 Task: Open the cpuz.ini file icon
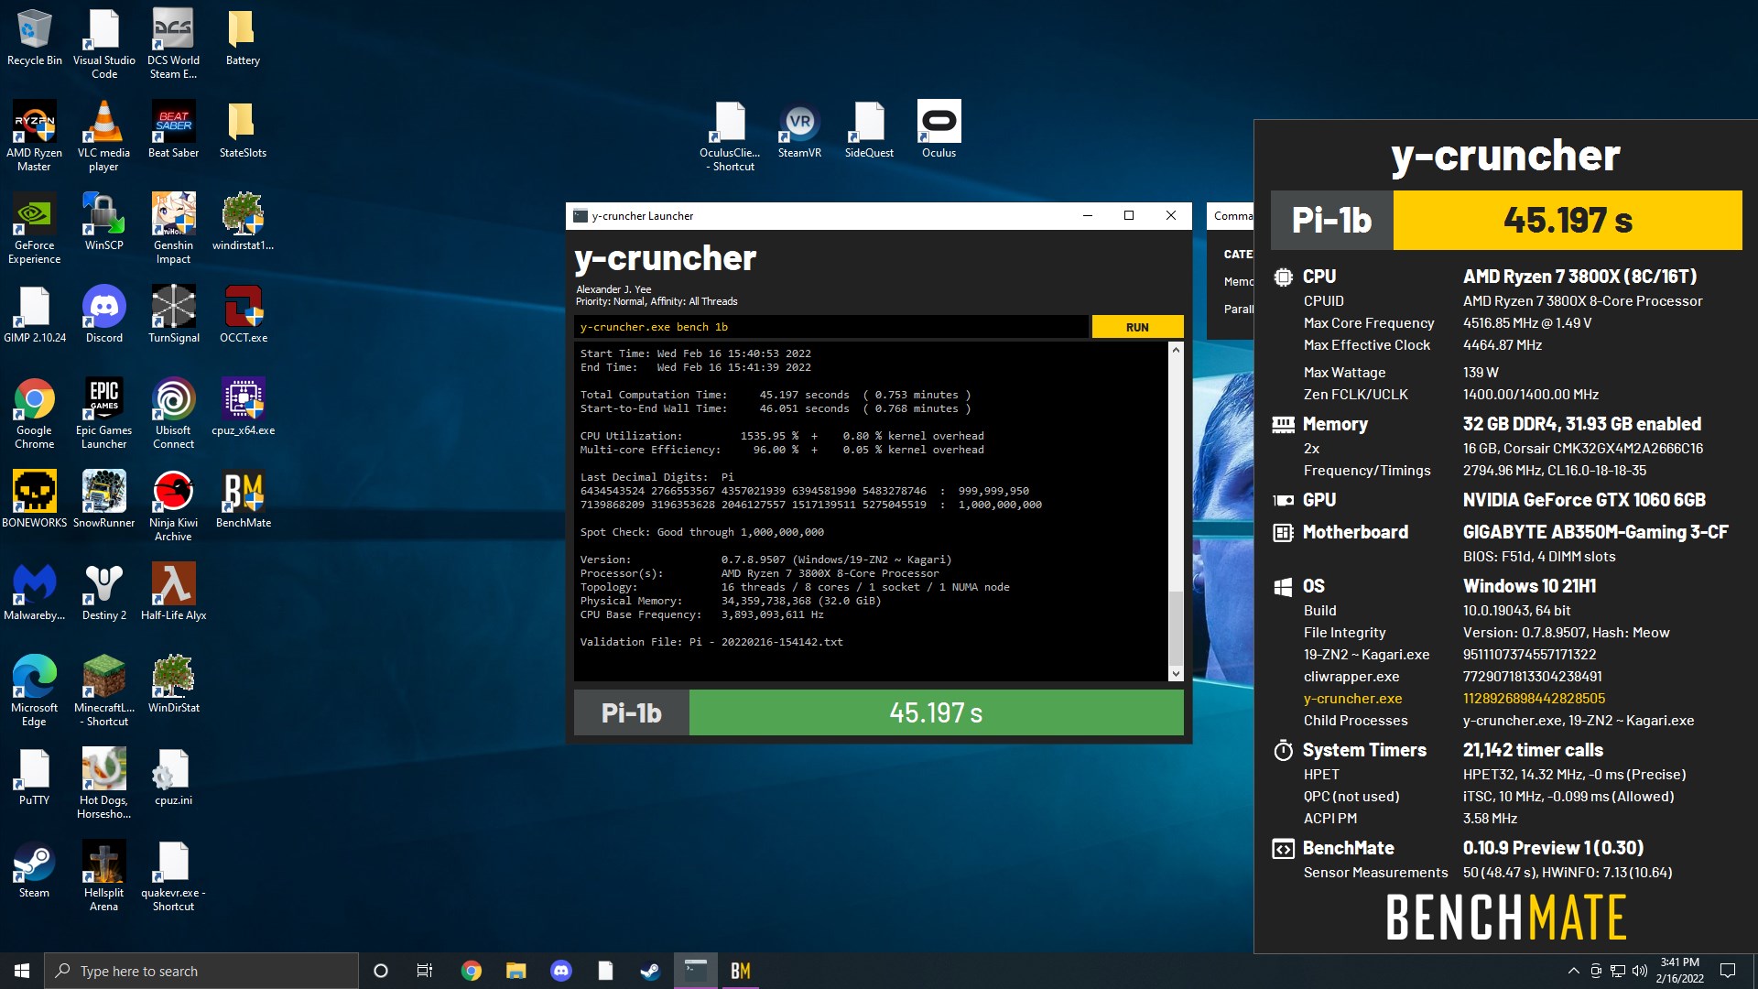point(173,777)
